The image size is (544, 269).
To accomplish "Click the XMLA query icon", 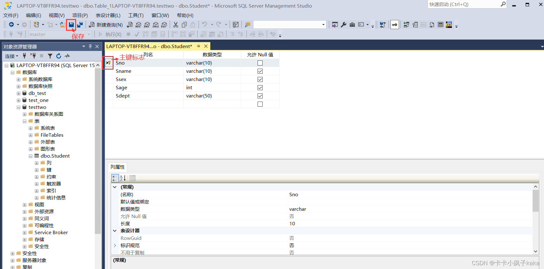I will [x=155, y=25].
